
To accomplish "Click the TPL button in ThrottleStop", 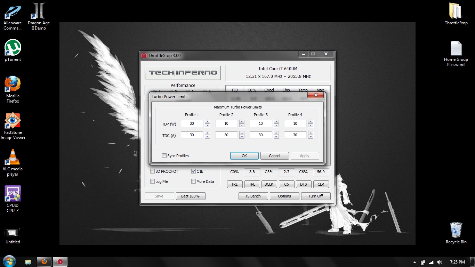I will point(252,185).
